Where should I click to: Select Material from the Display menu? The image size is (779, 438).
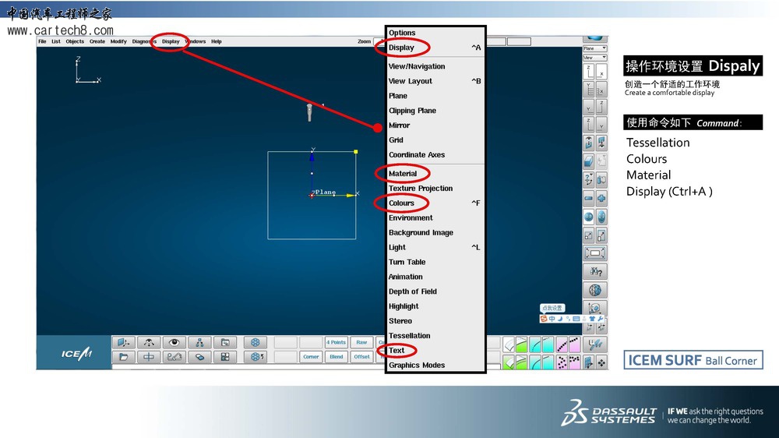(403, 174)
